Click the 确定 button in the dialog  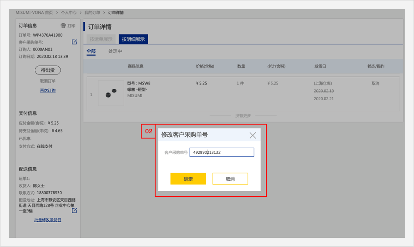[x=188, y=179]
